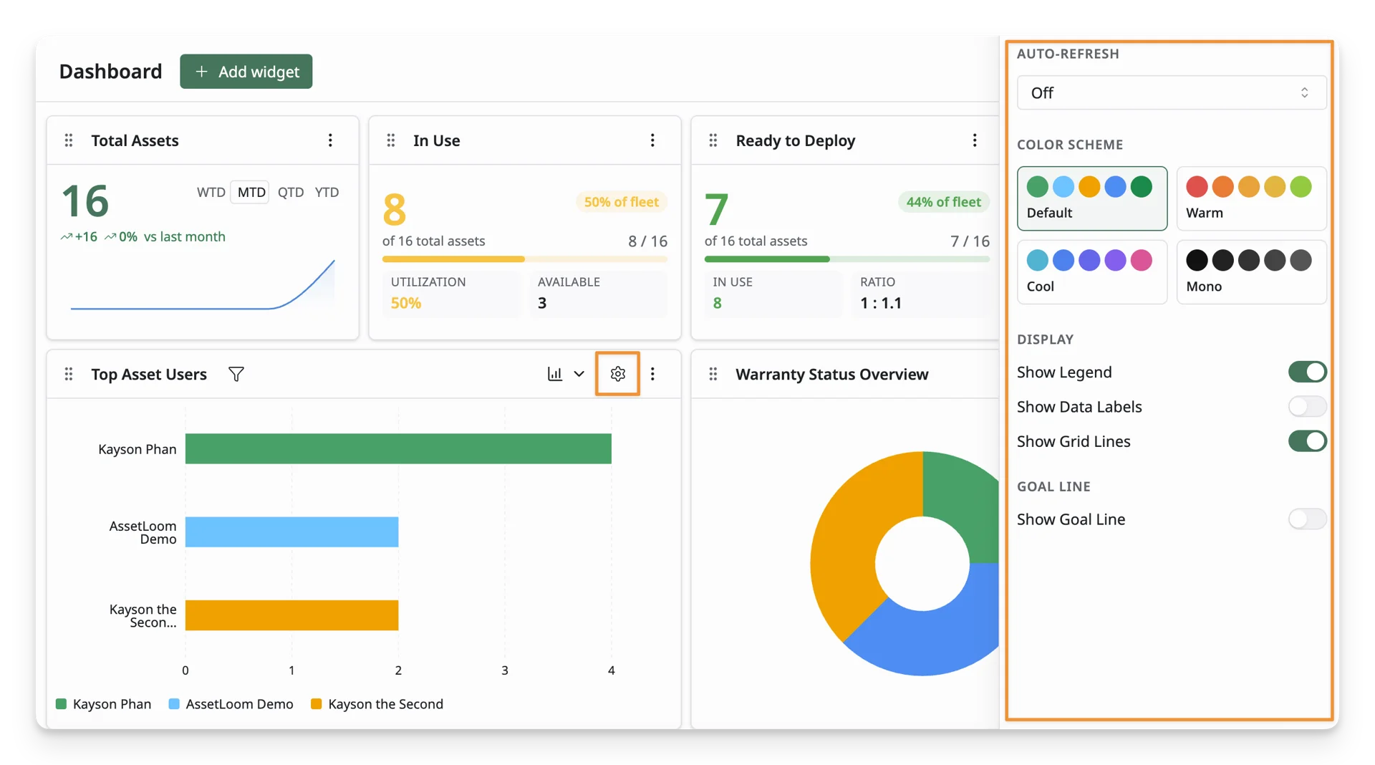The image size is (1375, 765).
Task: Click the Ready to Deploy 7 / 16 text
Action: point(970,241)
